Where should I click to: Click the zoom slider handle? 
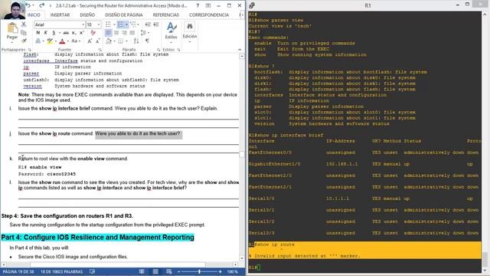click(199, 271)
